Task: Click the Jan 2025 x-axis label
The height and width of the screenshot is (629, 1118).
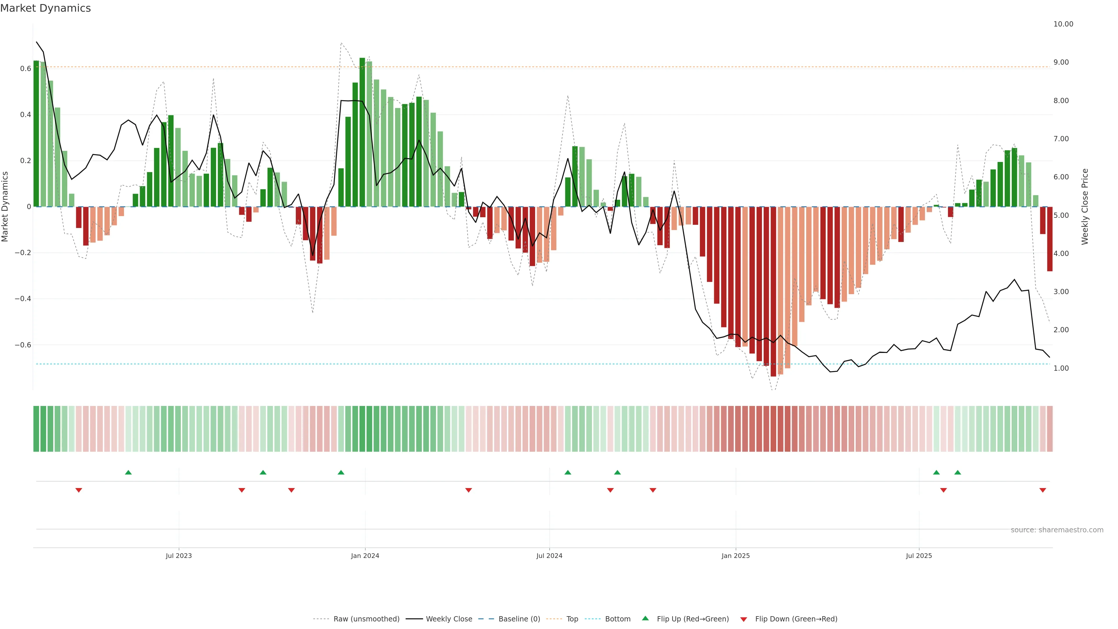Action: (735, 556)
